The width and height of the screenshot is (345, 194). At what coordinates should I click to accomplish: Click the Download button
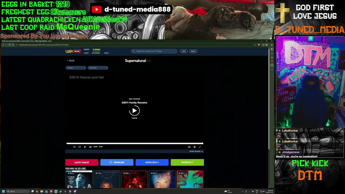click(117, 162)
